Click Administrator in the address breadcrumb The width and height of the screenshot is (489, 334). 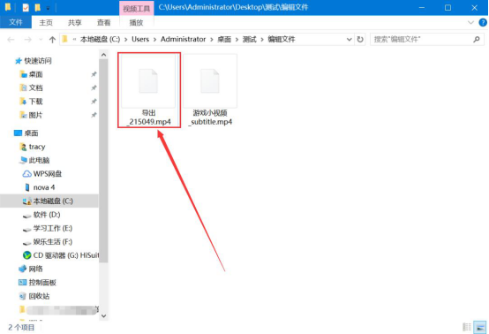183,40
